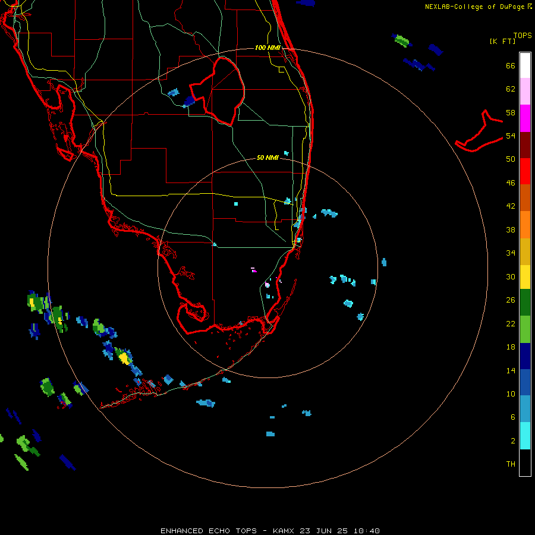Image resolution: width=535 pixels, height=535 pixels.
Task: Click the TH threshold label
Action: [x=511, y=464]
